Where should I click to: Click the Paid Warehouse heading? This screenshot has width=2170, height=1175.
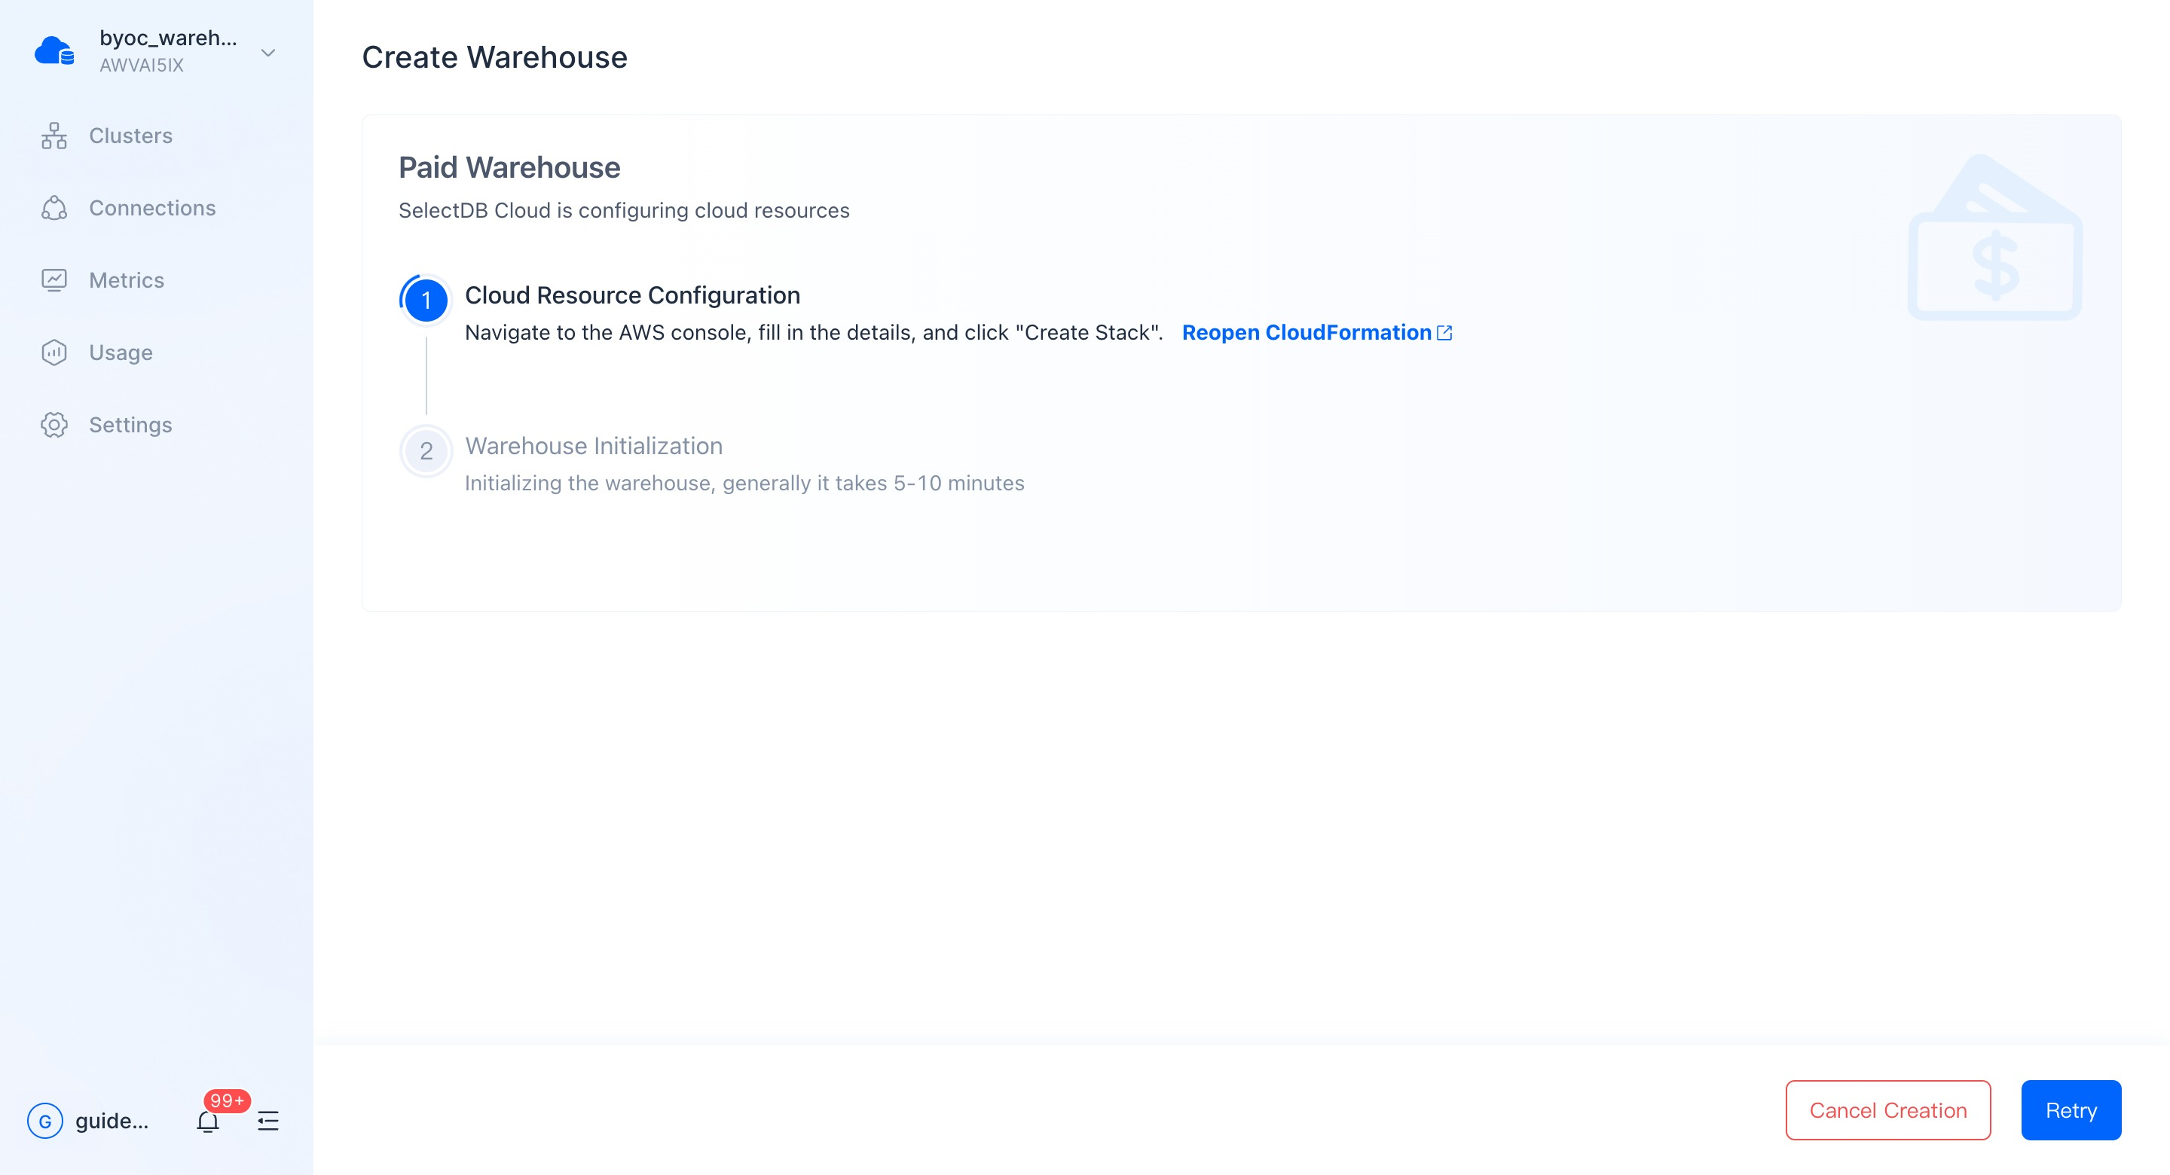509,166
